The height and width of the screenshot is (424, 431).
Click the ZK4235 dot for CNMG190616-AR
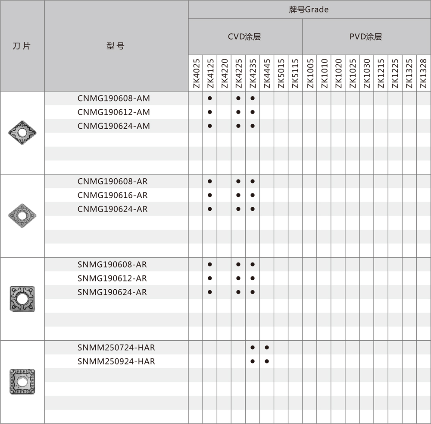pyautogui.click(x=253, y=195)
